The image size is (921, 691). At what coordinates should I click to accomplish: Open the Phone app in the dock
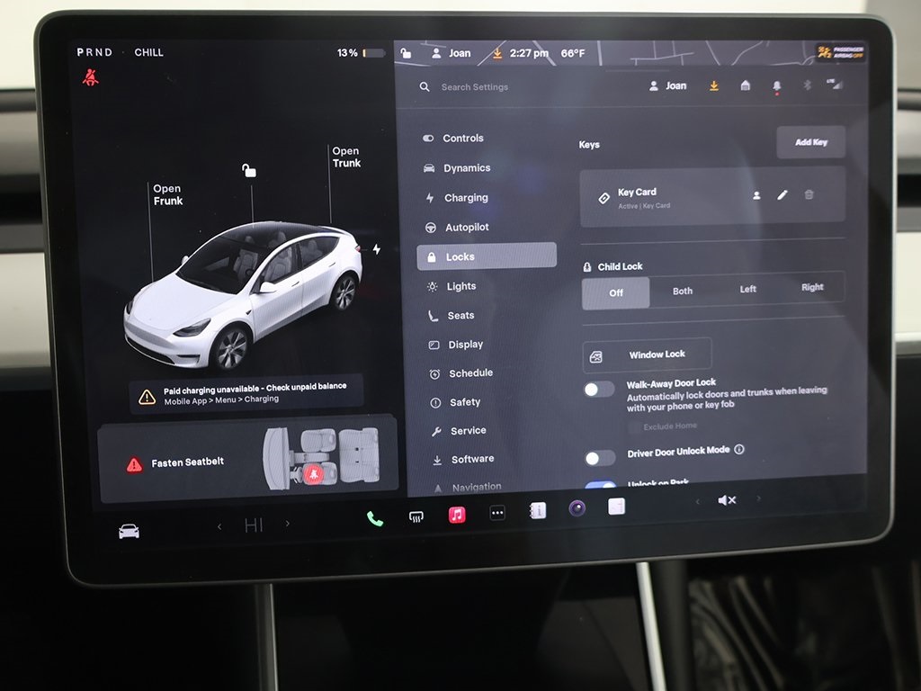tap(374, 517)
